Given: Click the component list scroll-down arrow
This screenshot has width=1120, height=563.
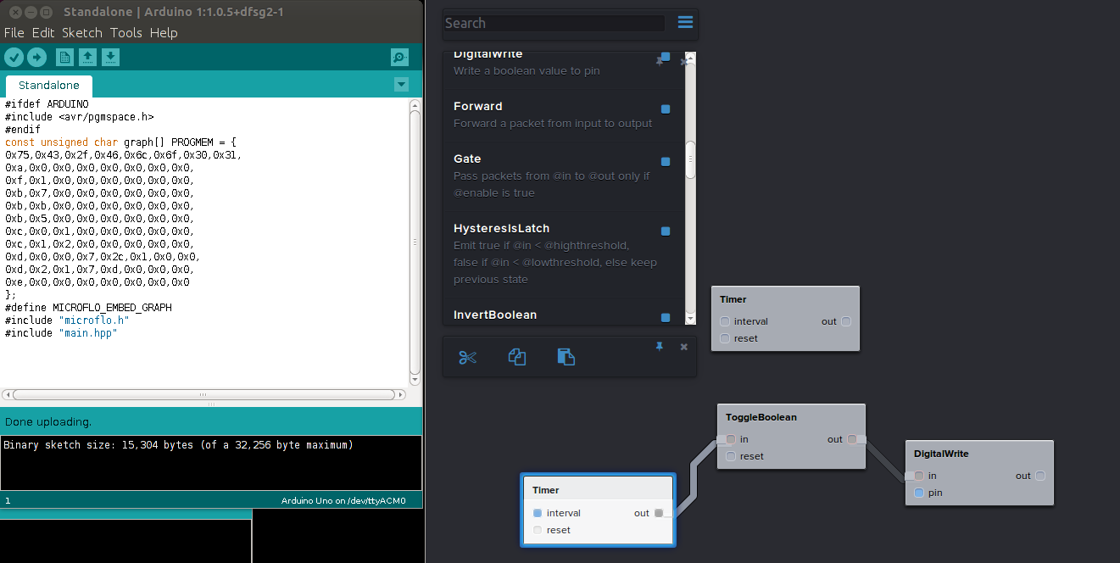Looking at the screenshot, I should [x=690, y=318].
